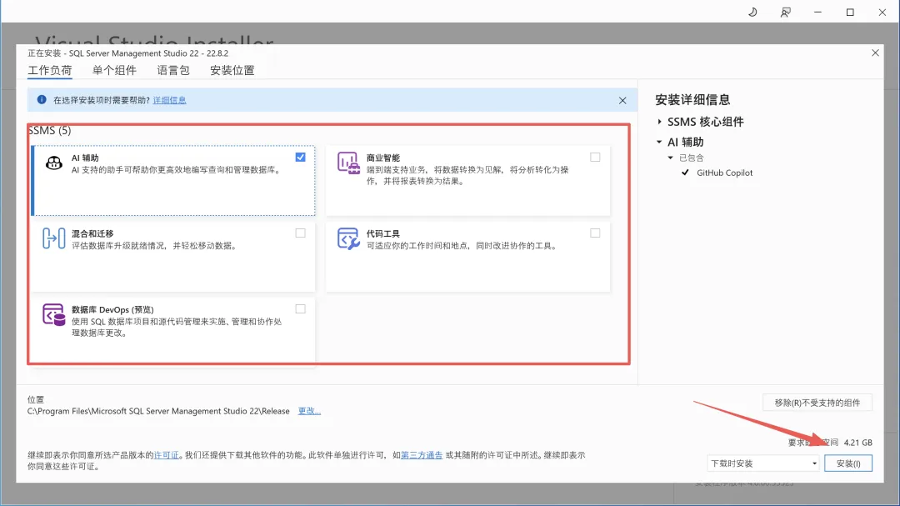Screen dimensions: 900x506
Task: Check the 代码工具 workload checkbox
Action: click(x=595, y=233)
